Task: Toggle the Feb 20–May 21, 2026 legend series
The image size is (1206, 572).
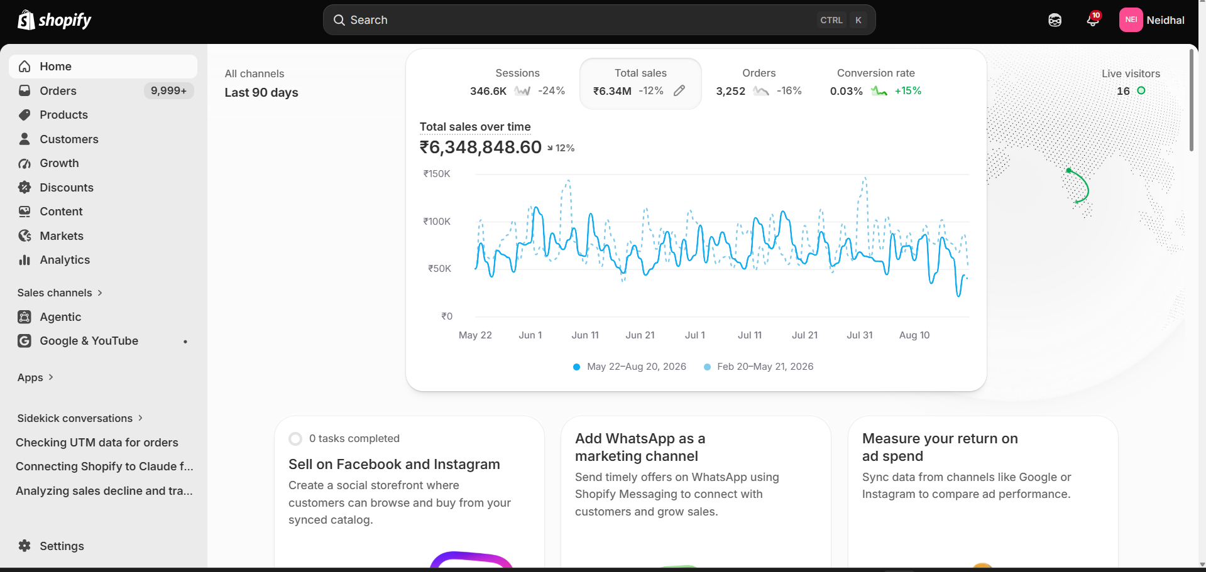Action: point(759,367)
